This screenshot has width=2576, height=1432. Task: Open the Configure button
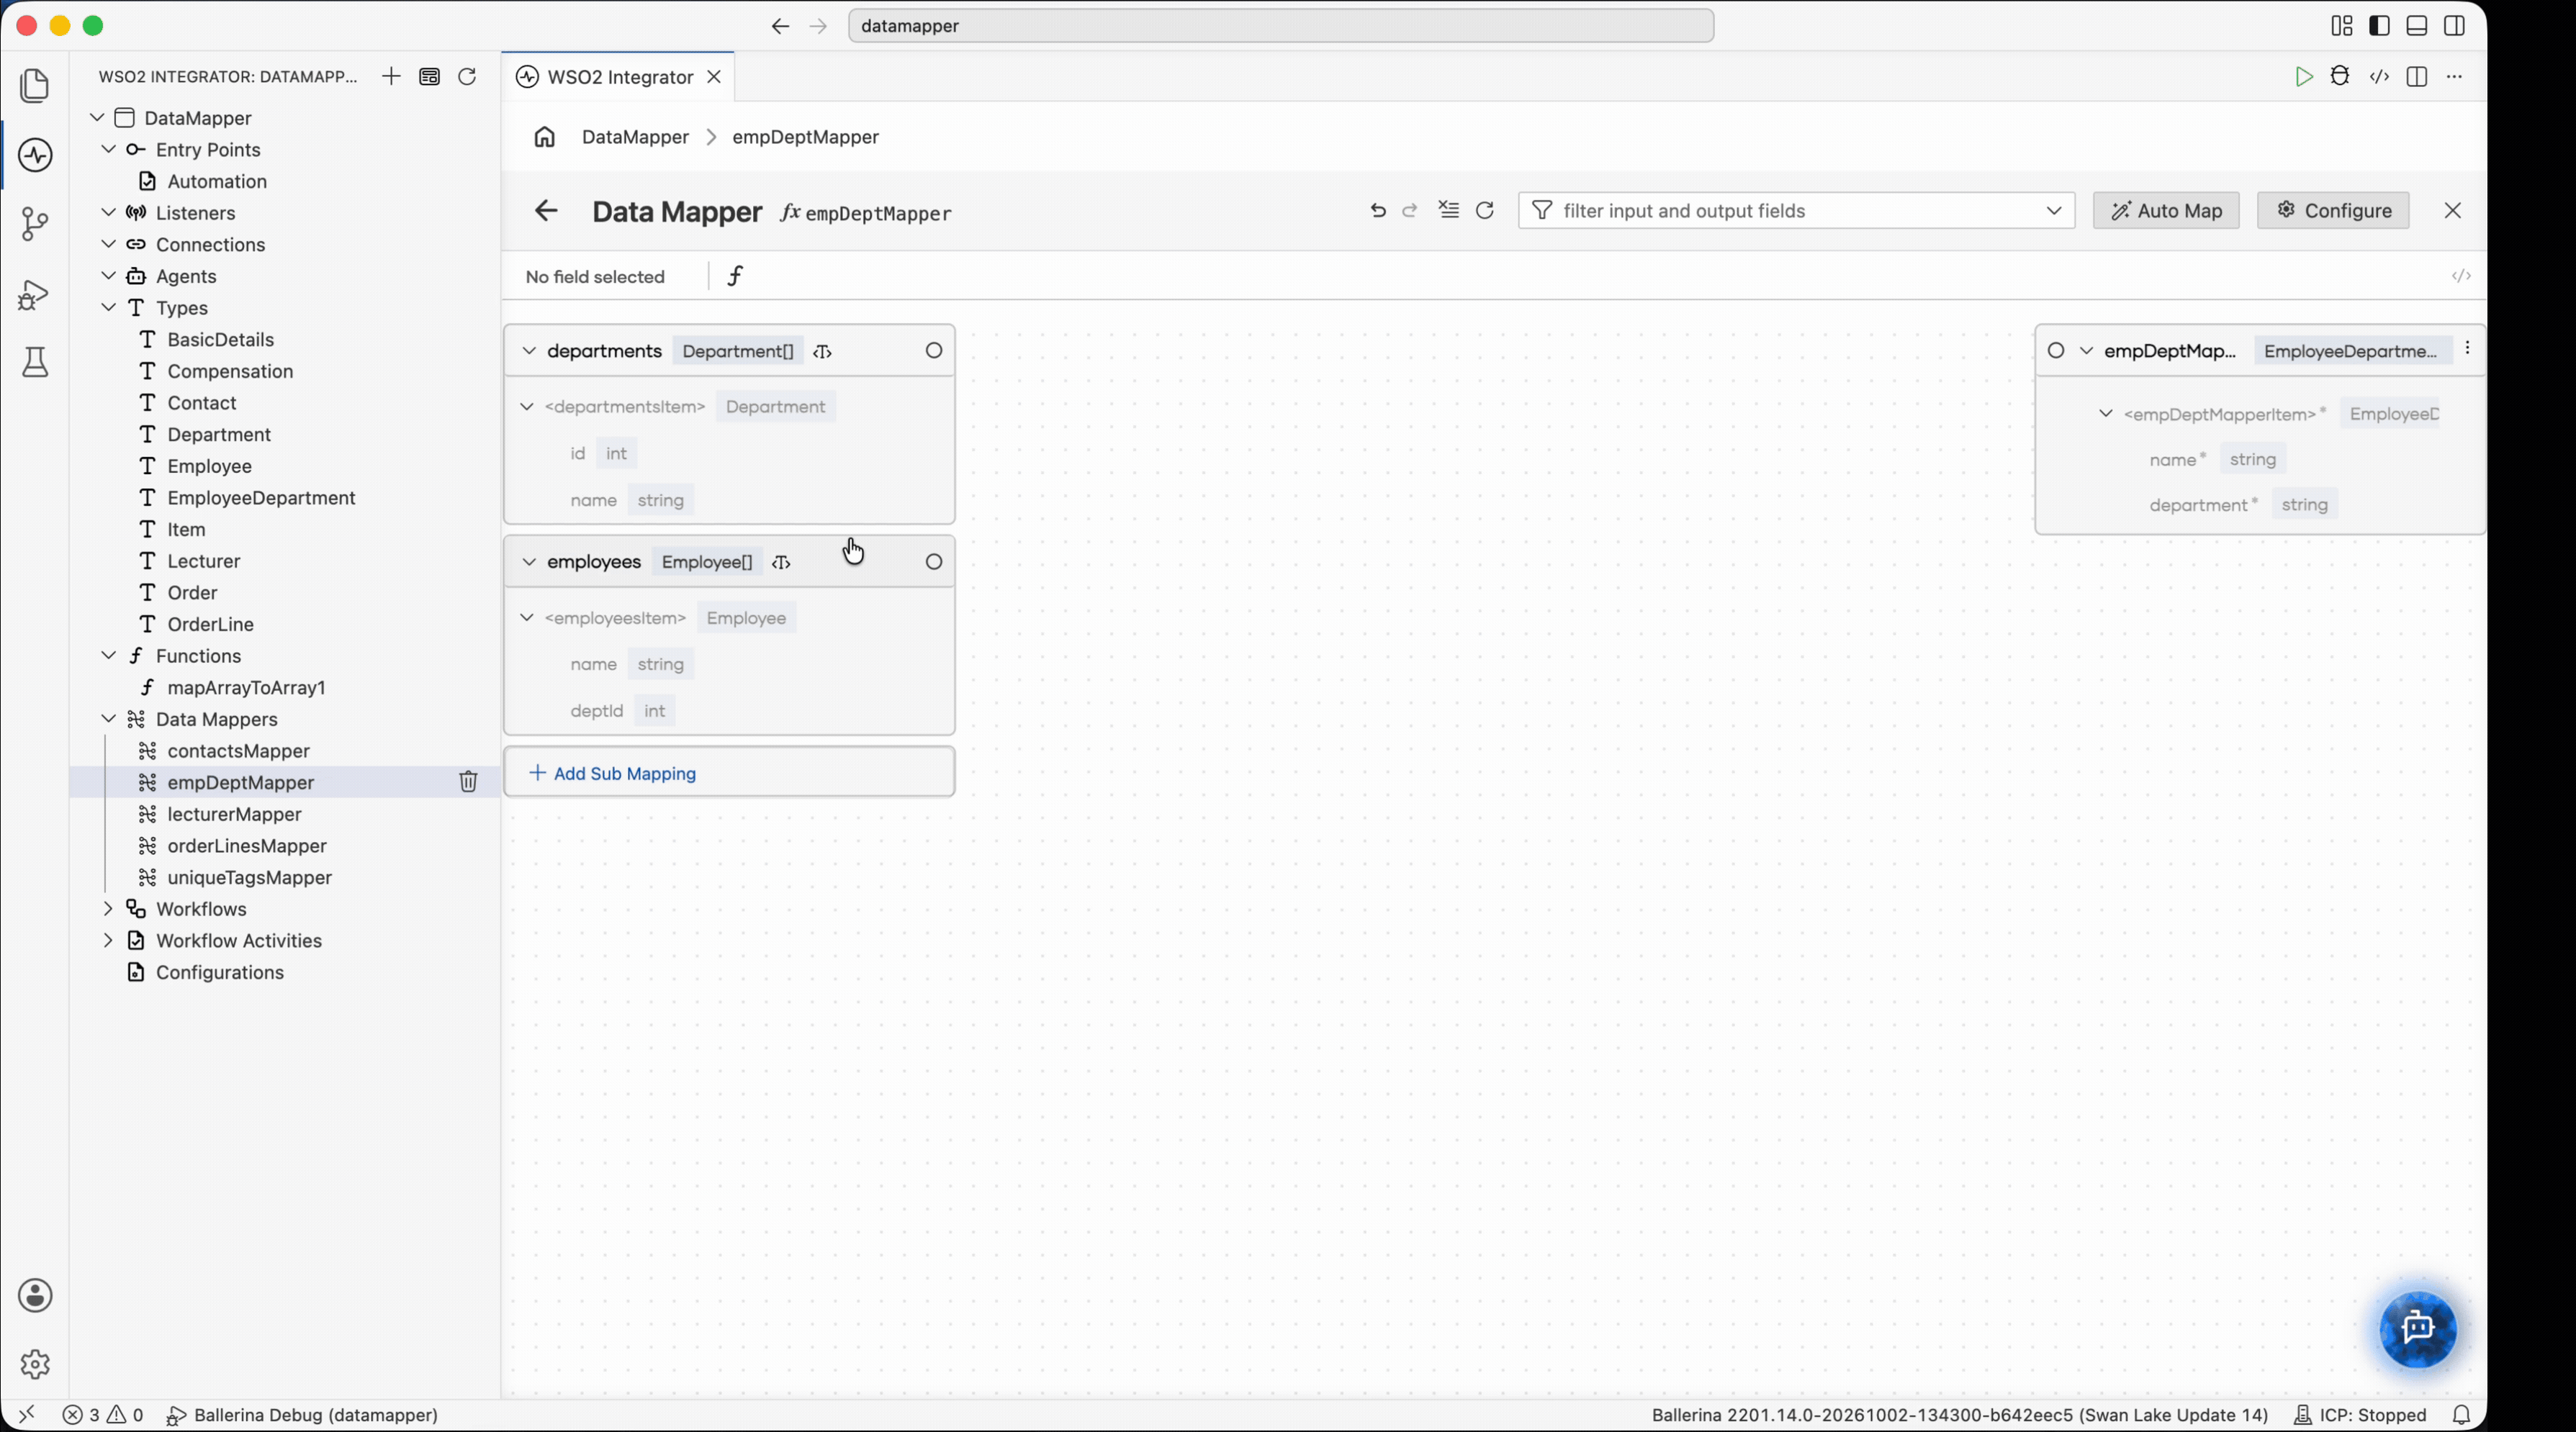[x=2333, y=211]
